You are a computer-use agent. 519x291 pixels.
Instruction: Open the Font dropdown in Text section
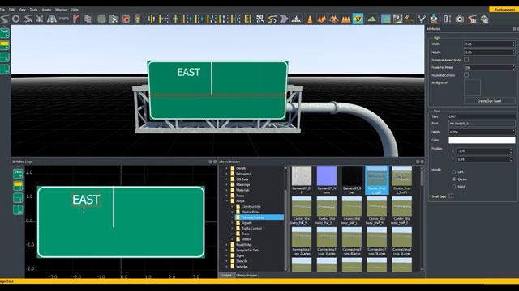482,124
